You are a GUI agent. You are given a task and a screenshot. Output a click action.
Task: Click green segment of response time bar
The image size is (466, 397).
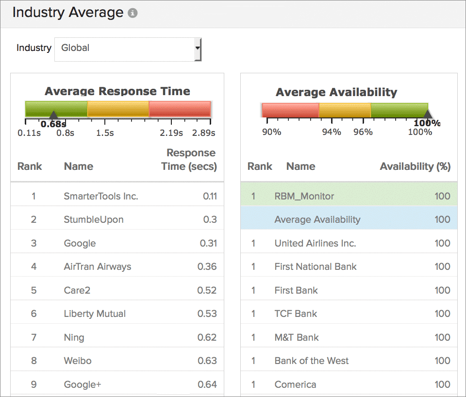point(56,108)
